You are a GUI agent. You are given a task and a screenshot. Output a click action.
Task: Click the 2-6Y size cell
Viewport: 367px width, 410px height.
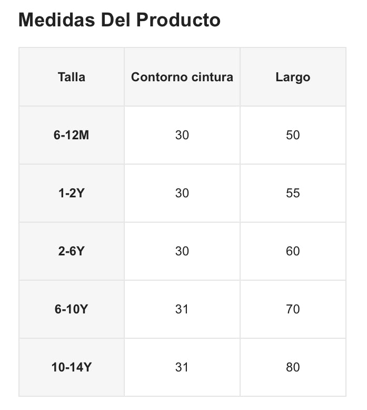coord(72,251)
